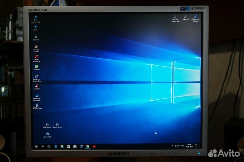Click the µTorrent desktop shortcut
The height and width of the screenshot is (162, 244).
37,66
